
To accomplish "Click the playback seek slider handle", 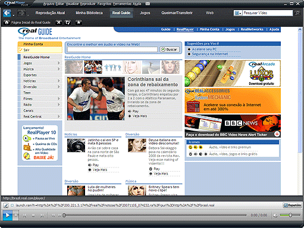I will click(x=64, y=215).
